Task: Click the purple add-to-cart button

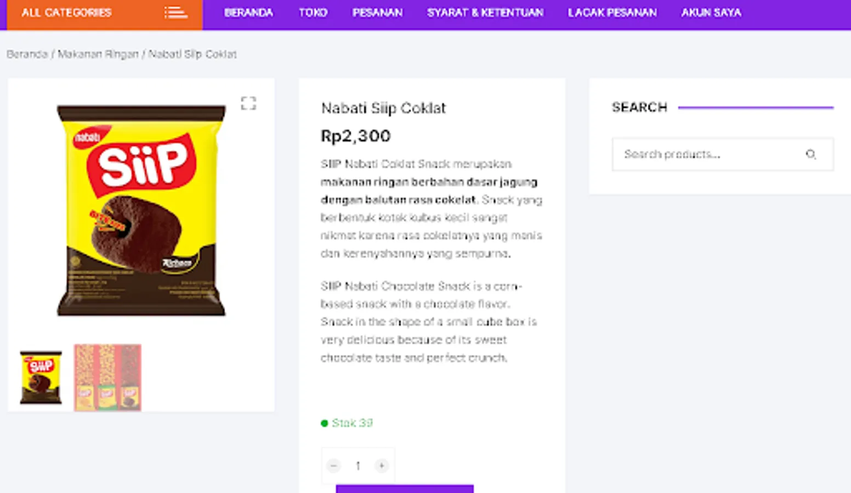Action: [405, 489]
